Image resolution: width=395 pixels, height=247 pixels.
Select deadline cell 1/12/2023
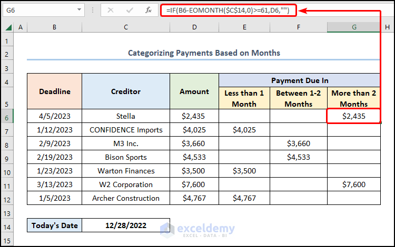[x=54, y=130]
